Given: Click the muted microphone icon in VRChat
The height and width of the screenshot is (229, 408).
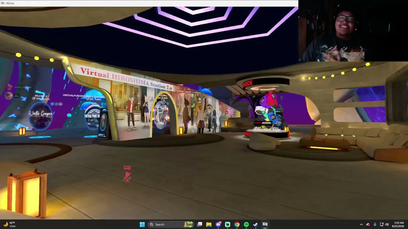Looking at the screenshot, I should [x=127, y=177].
